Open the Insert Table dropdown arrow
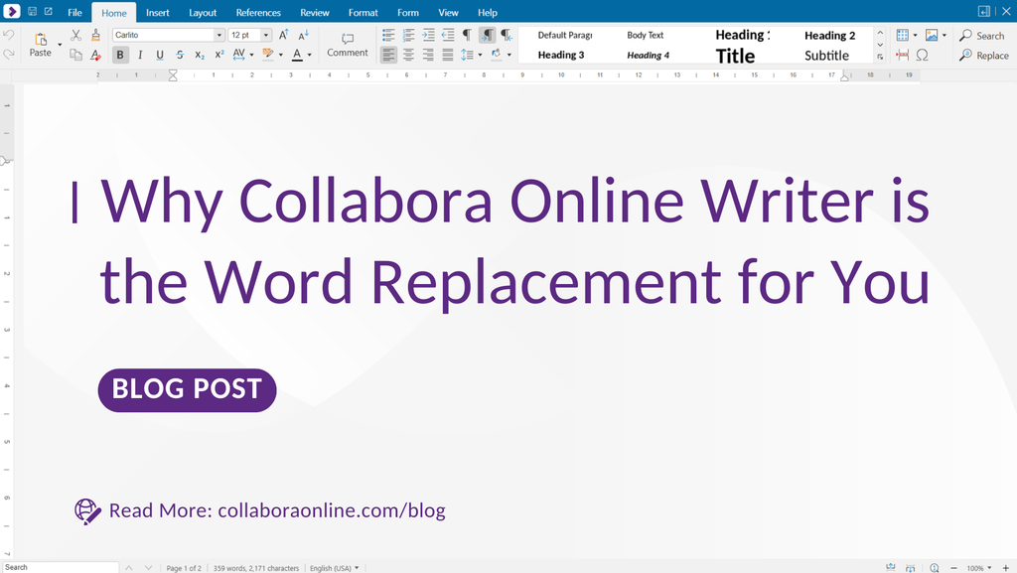Image resolution: width=1017 pixels, height=573 pixels. [915, 35]
